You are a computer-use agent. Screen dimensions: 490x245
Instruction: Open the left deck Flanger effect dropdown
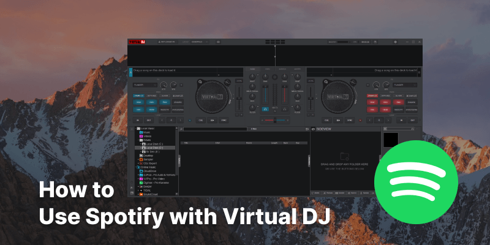[x=145, y=85]
